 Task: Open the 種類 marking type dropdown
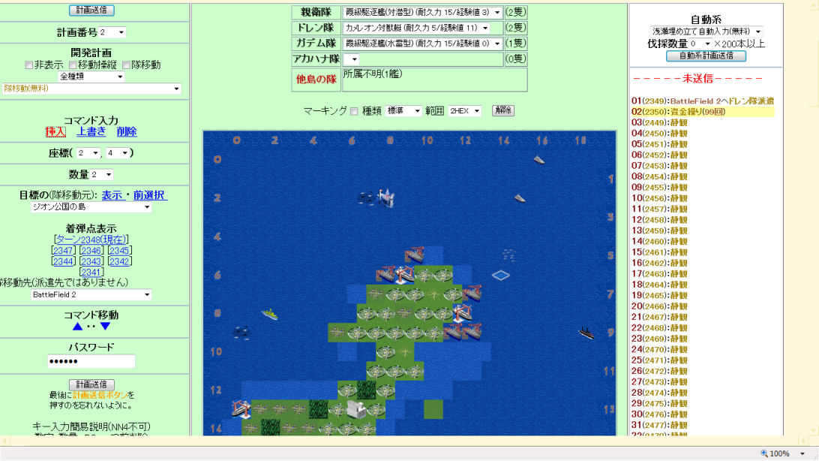point(403,111)
